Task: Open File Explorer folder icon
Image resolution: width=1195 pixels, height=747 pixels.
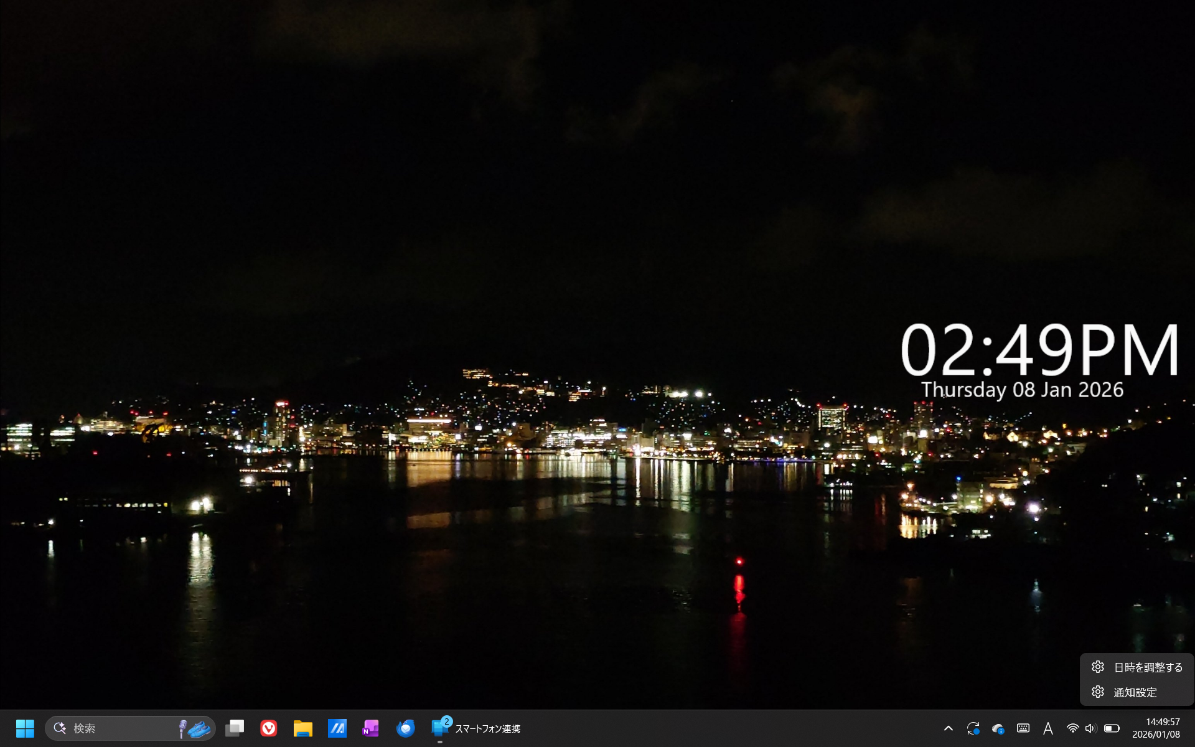Action: click(x=303, y=728)
